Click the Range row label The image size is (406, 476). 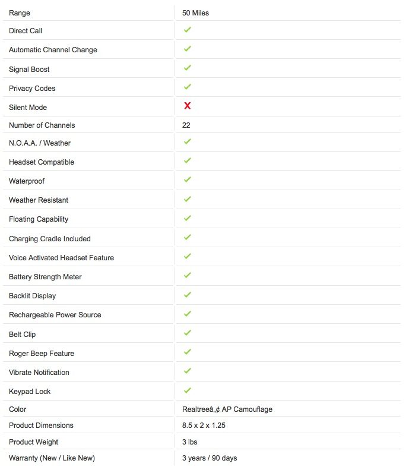click(20, 13)
